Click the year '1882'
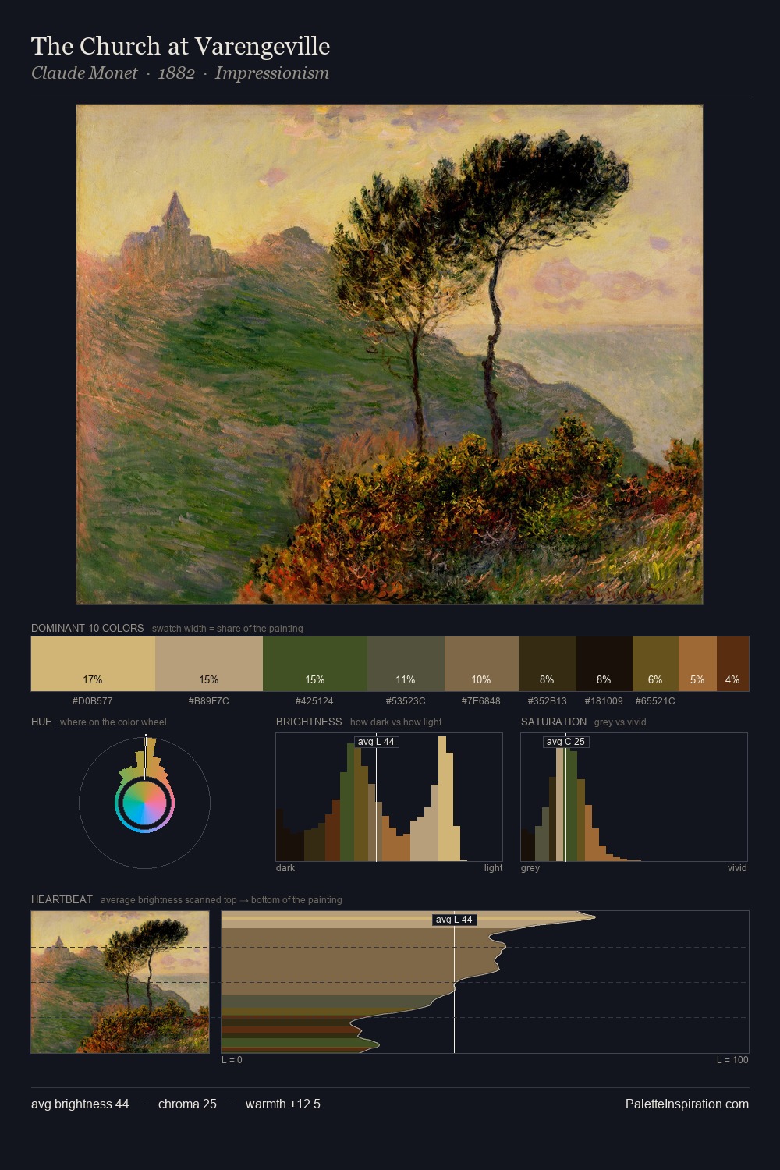 [176, 73]
